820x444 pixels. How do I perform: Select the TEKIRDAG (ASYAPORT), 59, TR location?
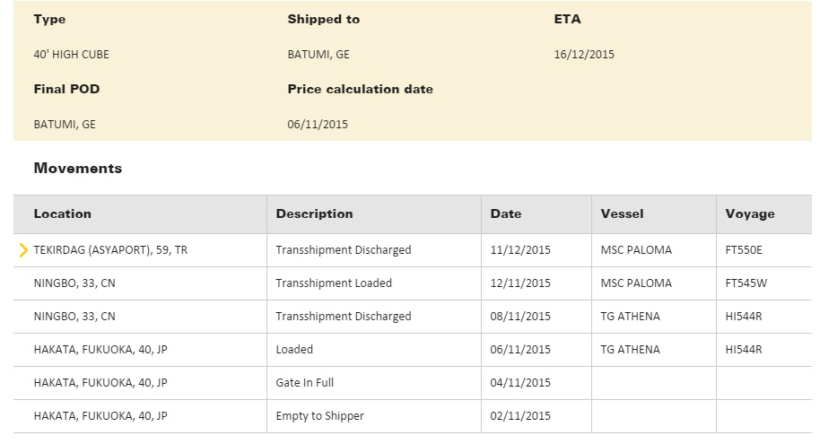110,250
